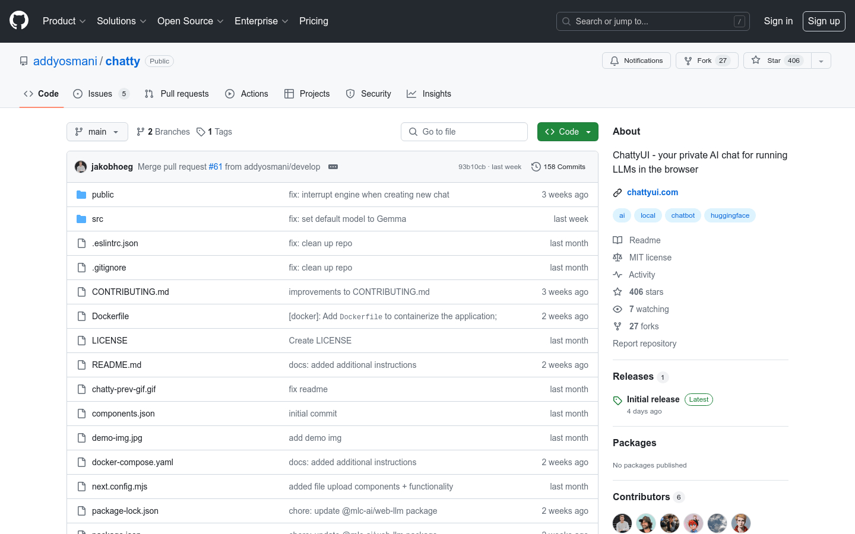Click the Notifications button
855x534 pixels.
tap(636, 61)
